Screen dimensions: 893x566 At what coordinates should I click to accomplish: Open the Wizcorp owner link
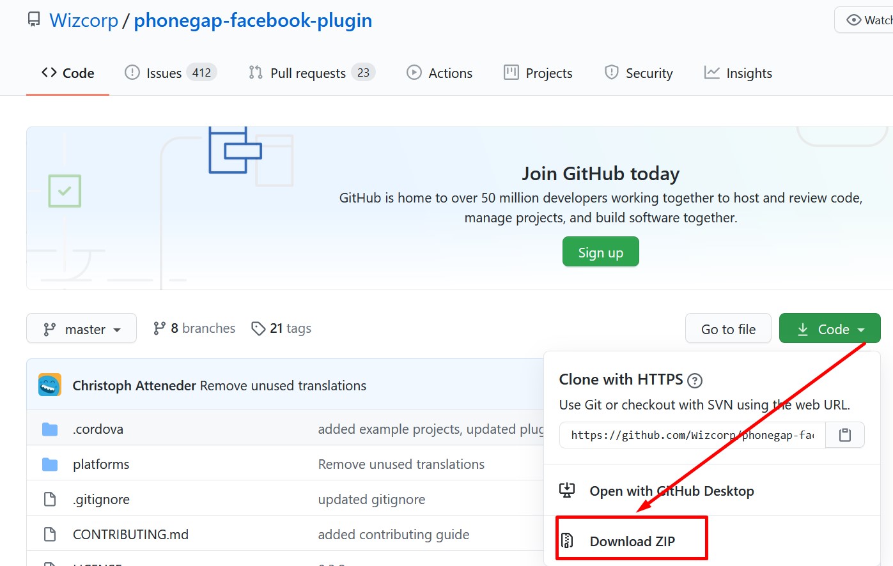click(84, 20)
